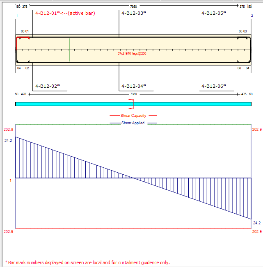This screenshot has height=267, width=263.
Task: Select the 4-B12-04* bottom bar label
Action: (x=134, y=86)
